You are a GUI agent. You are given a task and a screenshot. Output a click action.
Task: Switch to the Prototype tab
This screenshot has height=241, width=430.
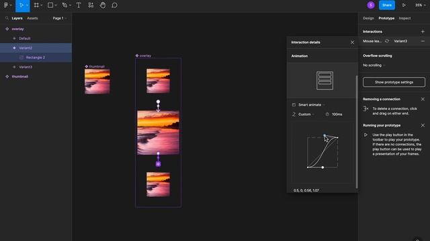[x=386, y=18]
